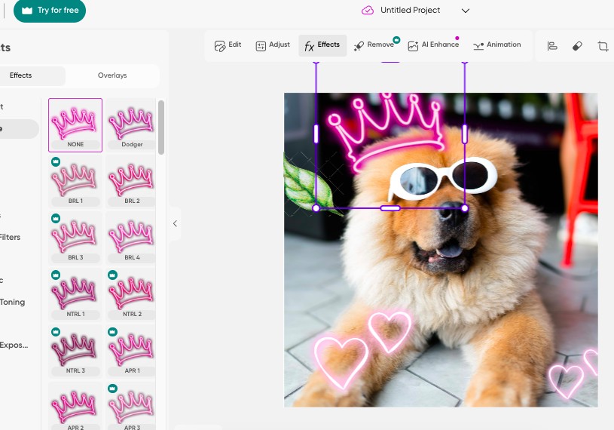Apply the APR 2 effect
The image size is (614, 430).
pos(75,406)
